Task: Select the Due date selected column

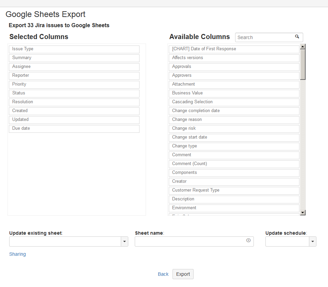Action: pyautogui.click(x=74, y=129)
